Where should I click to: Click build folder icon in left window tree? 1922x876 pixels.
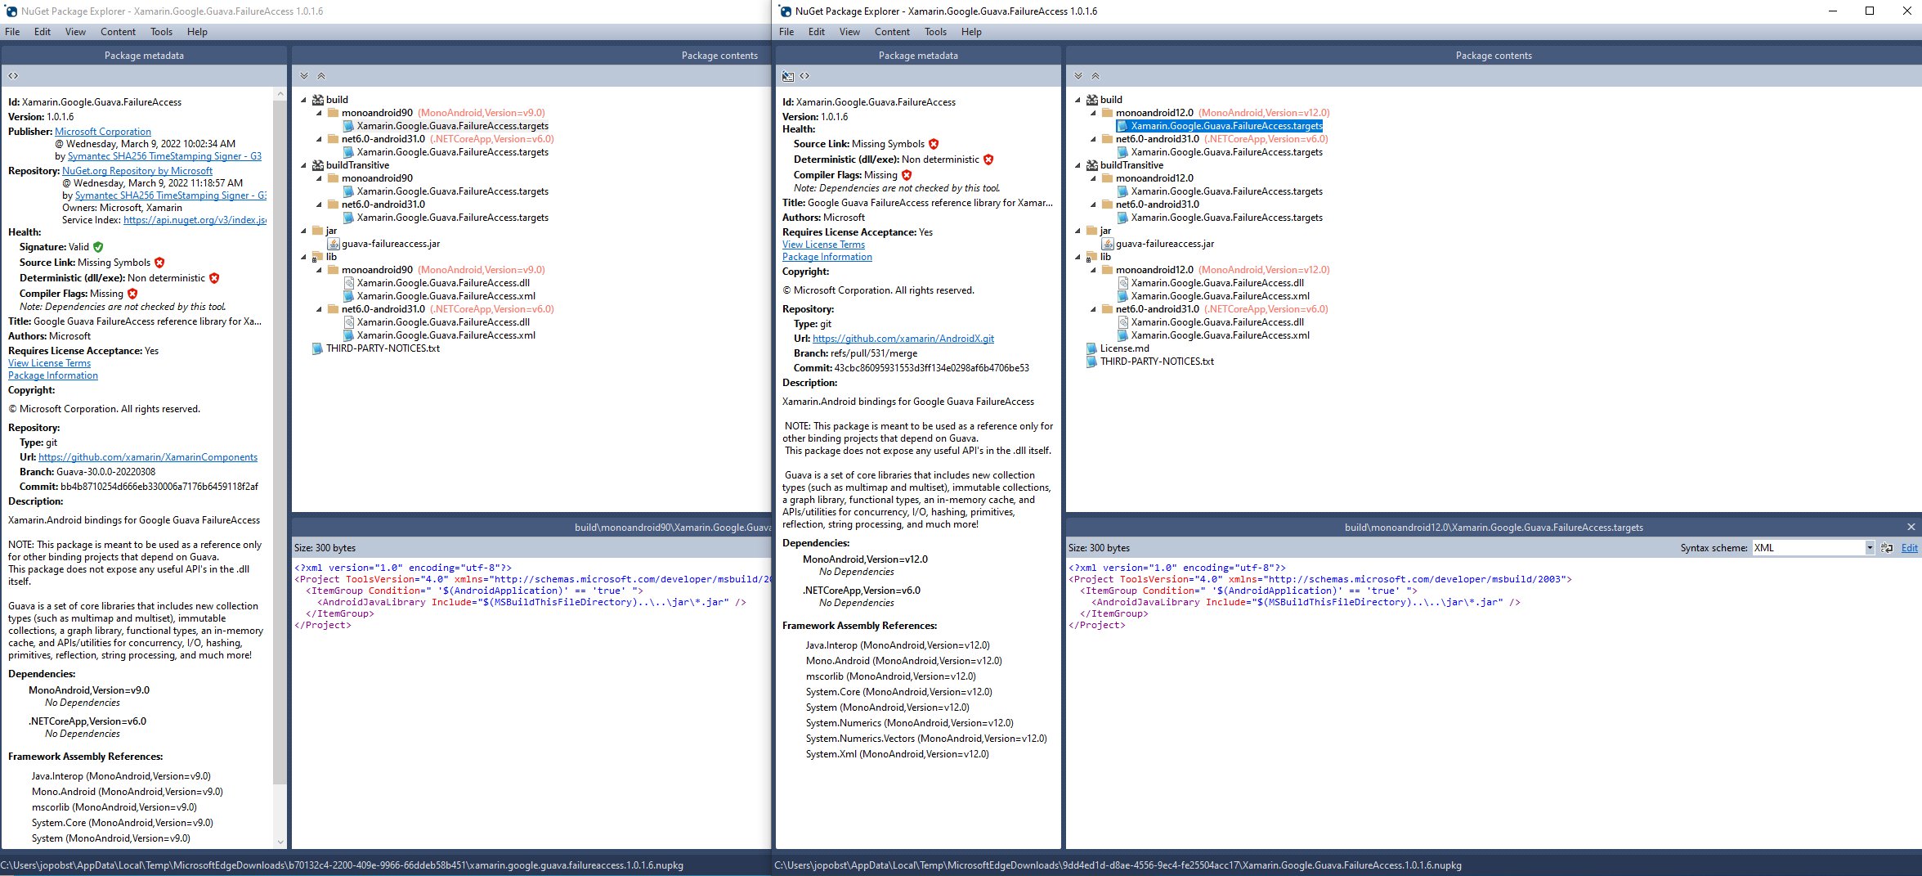pyautogui.click(x=317, y=100)
